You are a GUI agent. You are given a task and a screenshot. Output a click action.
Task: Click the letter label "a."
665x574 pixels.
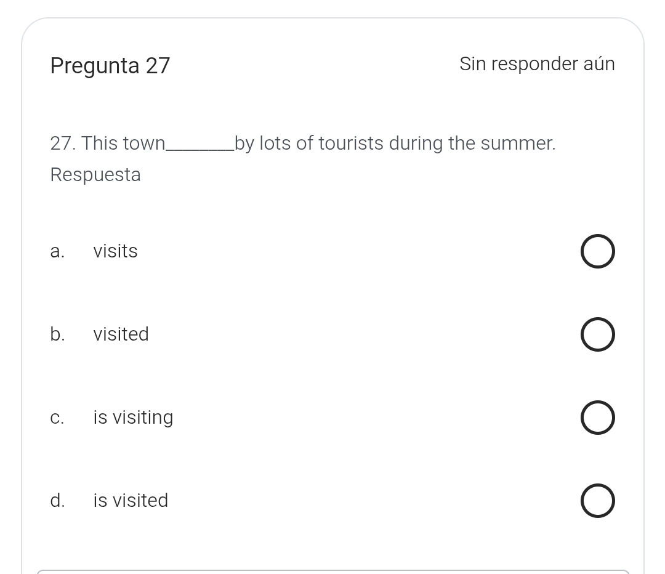(57, 251)
